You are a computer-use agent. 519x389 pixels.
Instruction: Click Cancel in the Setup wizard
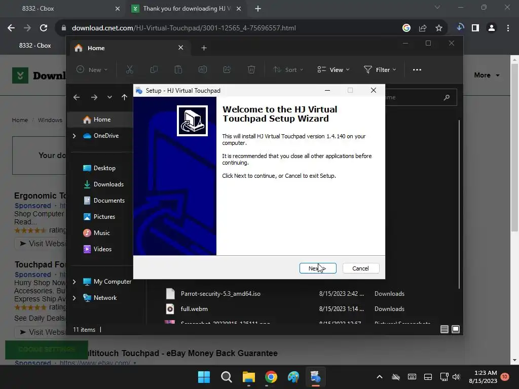[360, 268]
